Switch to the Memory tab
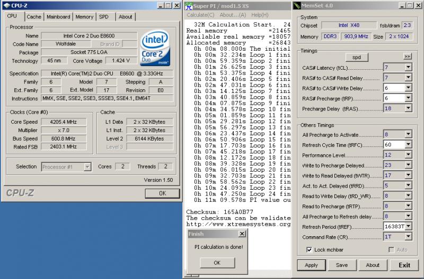 pos(84,17)
